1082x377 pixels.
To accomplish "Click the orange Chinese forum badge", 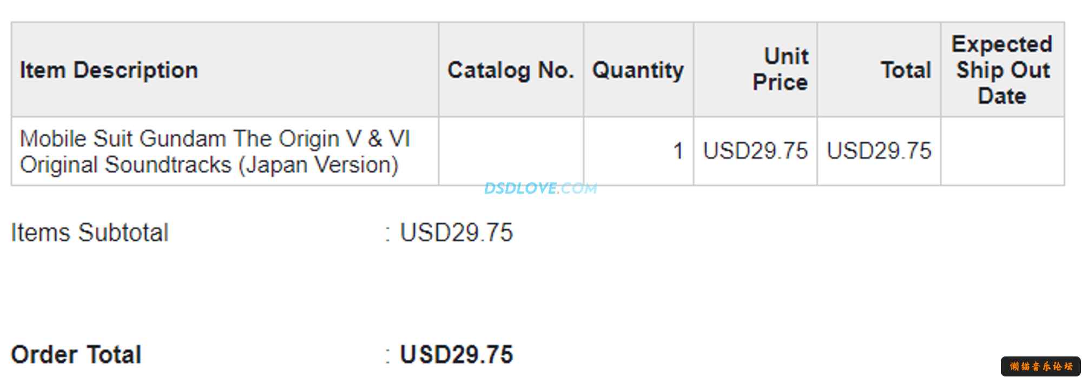I will (1040, 366).
